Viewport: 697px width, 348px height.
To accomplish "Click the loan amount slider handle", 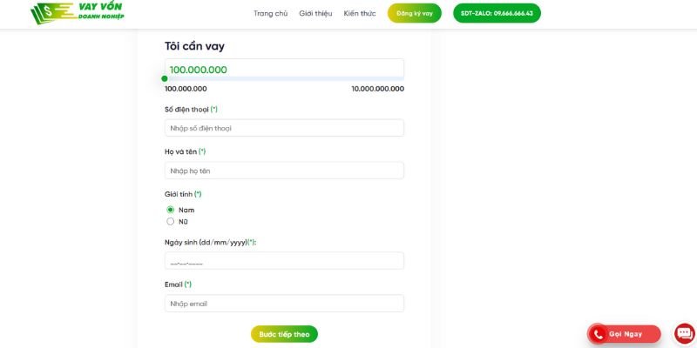I will click(165, 78).
